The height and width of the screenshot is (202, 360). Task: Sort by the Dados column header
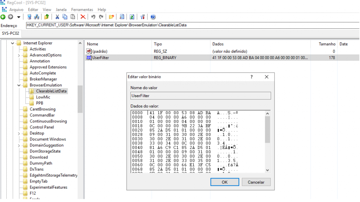click(260, 44)
